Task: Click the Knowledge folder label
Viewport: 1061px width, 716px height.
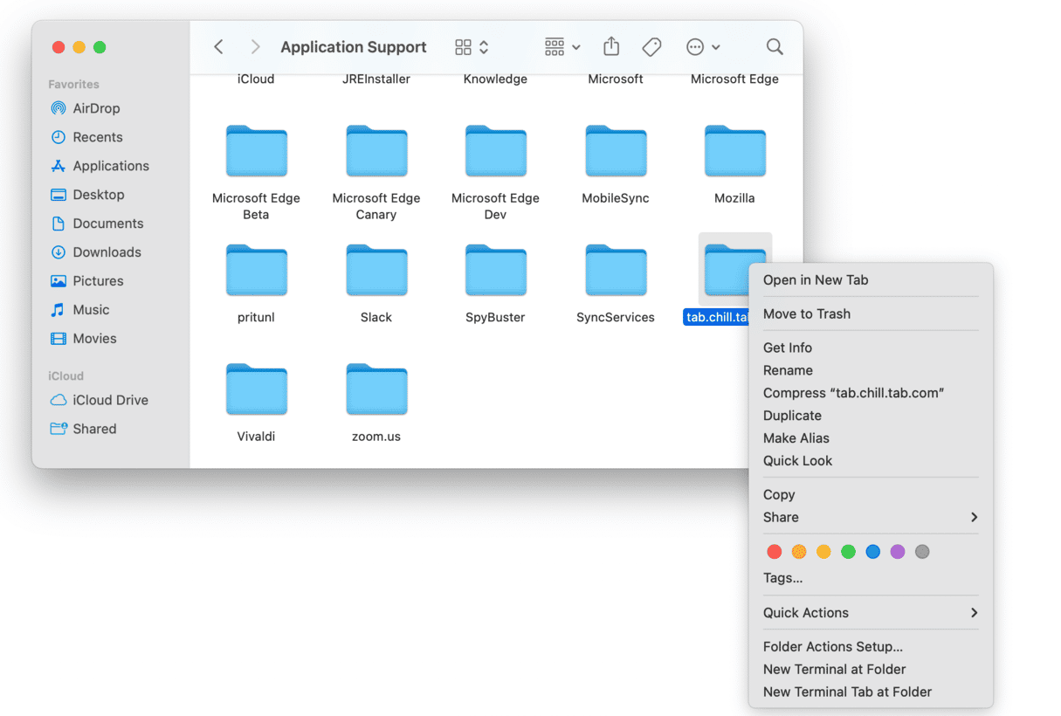Action: (495, 79)
